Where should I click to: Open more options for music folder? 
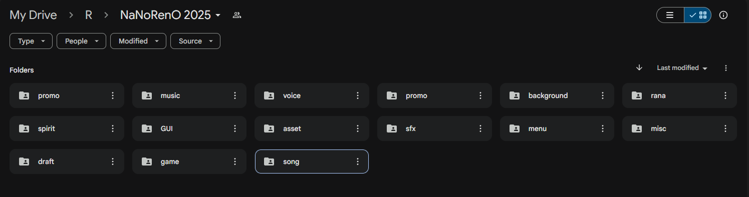(235, 95)
